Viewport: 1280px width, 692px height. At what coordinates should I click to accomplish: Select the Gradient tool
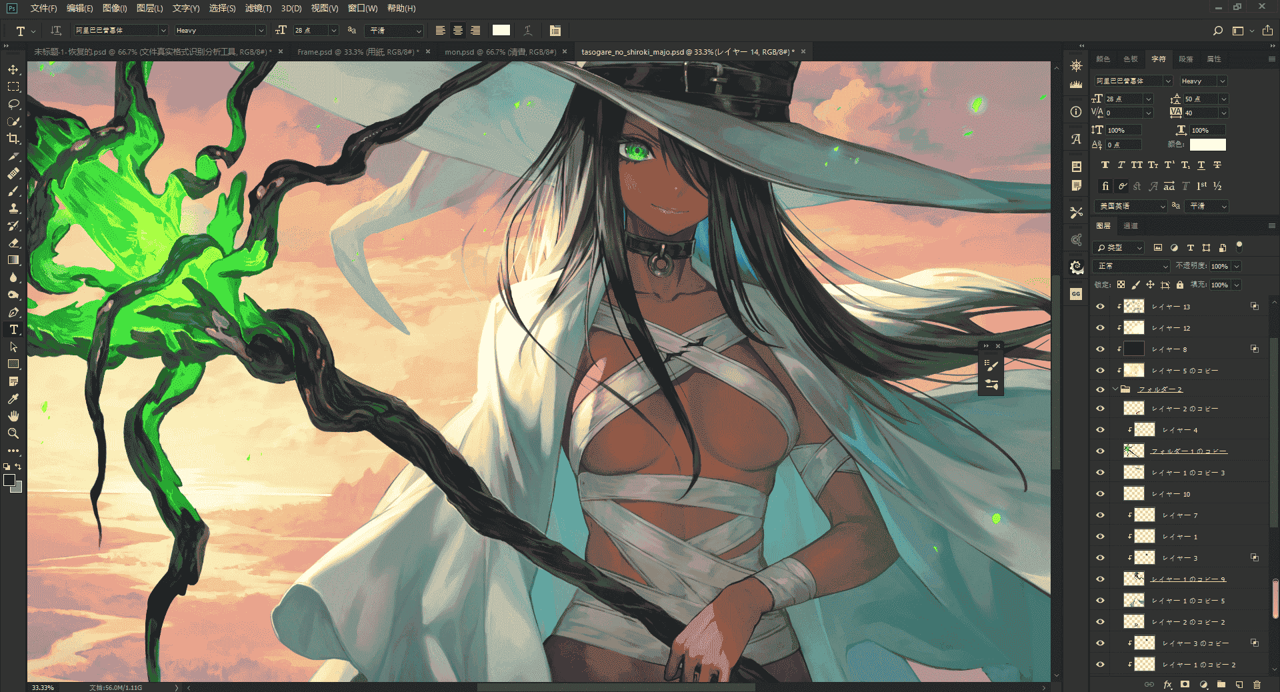[x=13, y=260]
